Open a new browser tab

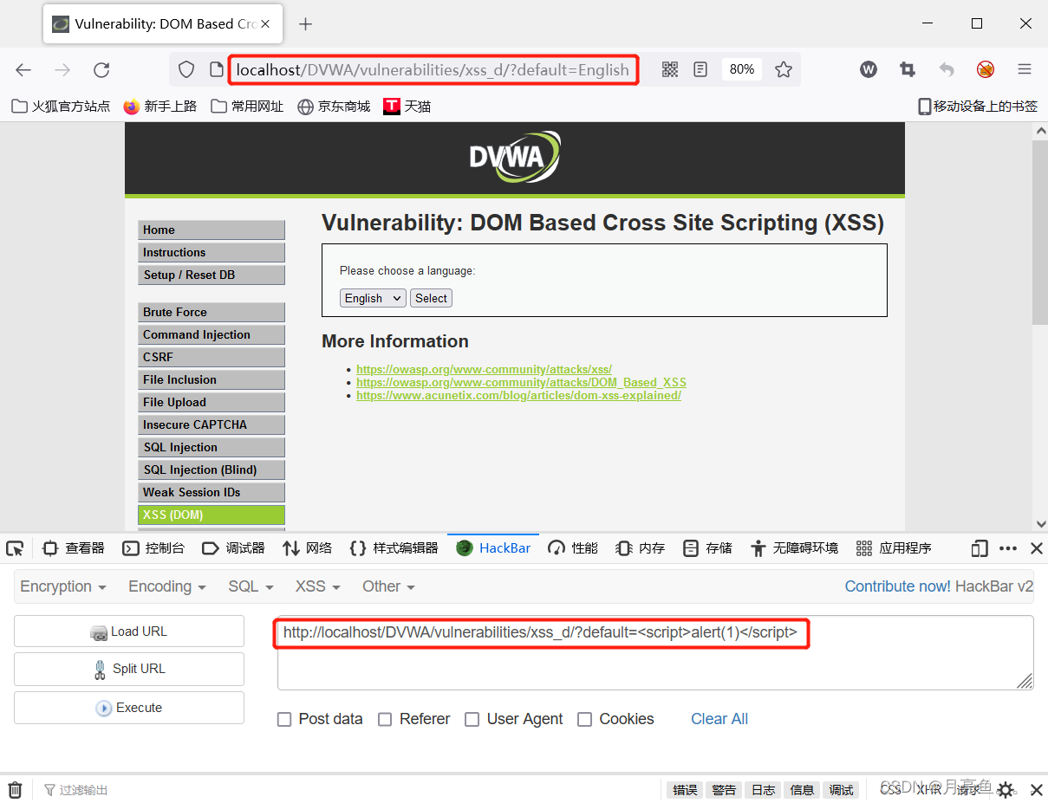coord(305,24)
